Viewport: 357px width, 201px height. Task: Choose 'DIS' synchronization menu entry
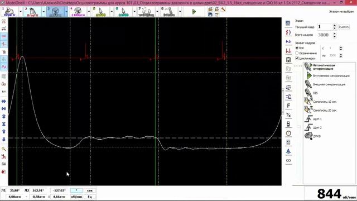point(330,93)
